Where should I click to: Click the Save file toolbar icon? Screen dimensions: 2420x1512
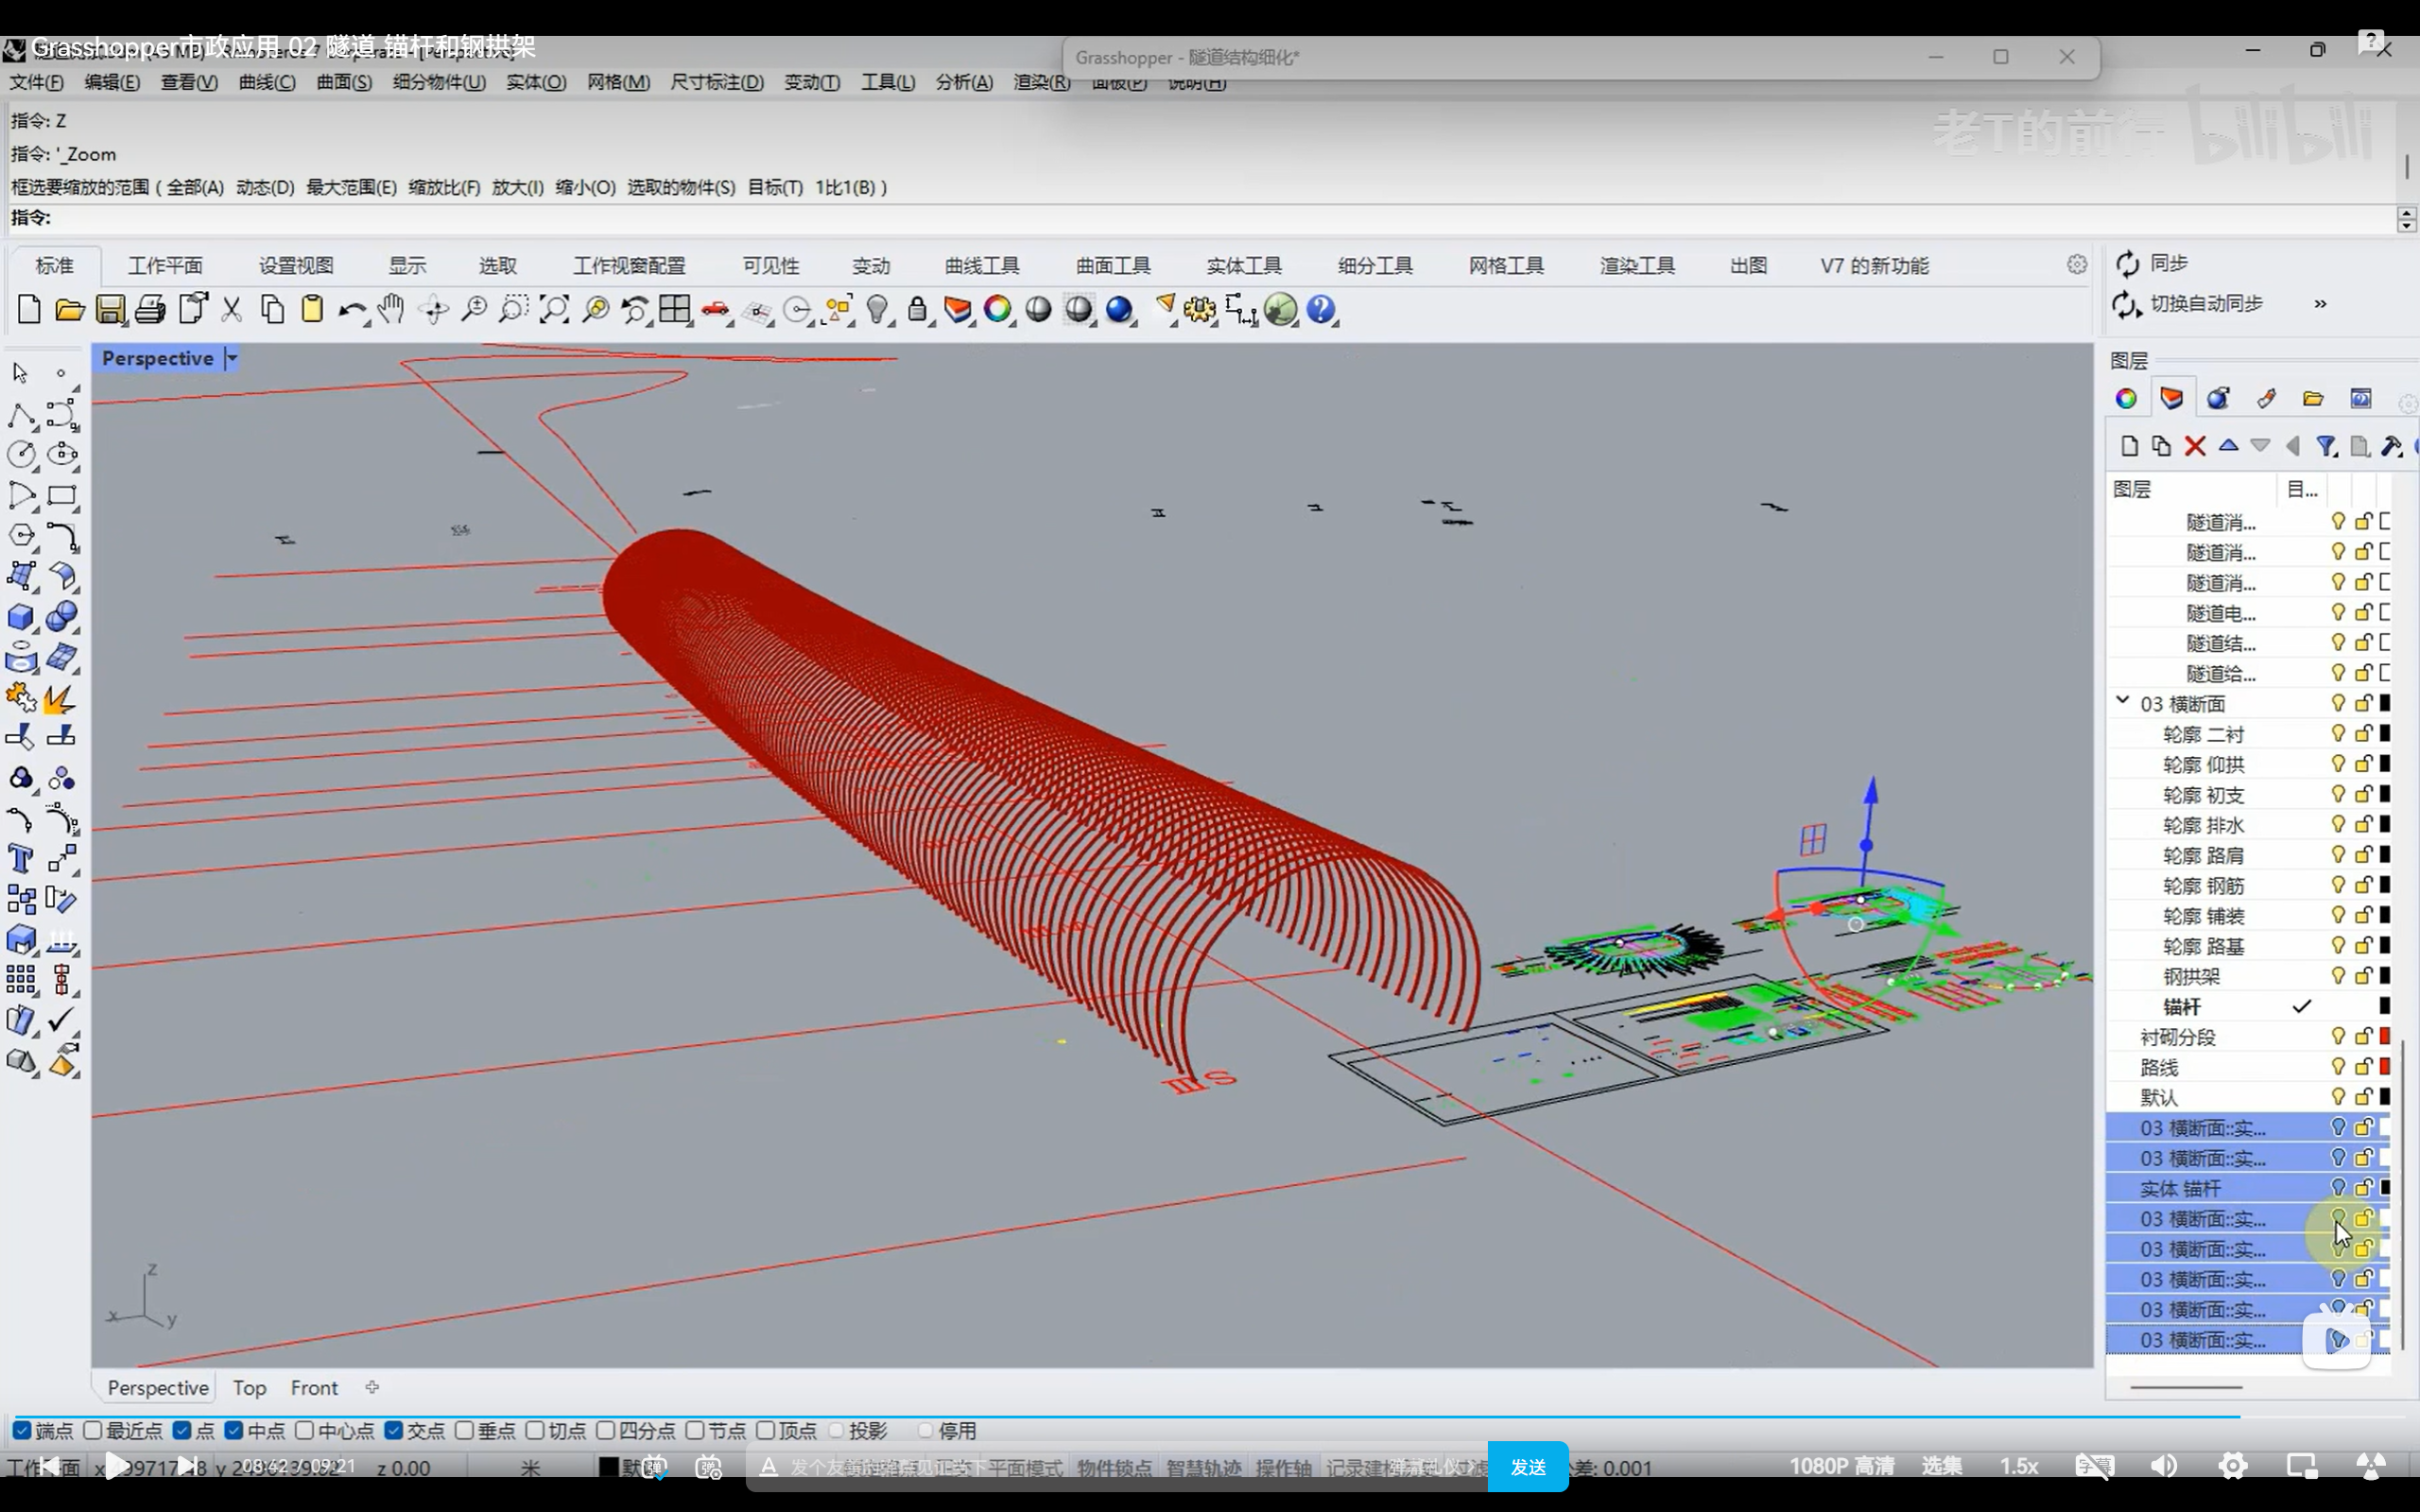[x=110, y=310]
